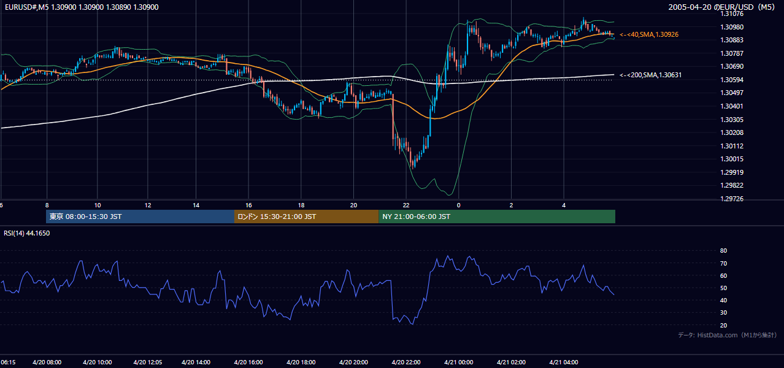
Task: Click hour label 12 under price chart
Action: pyautogui.click(x=148, y=205)
